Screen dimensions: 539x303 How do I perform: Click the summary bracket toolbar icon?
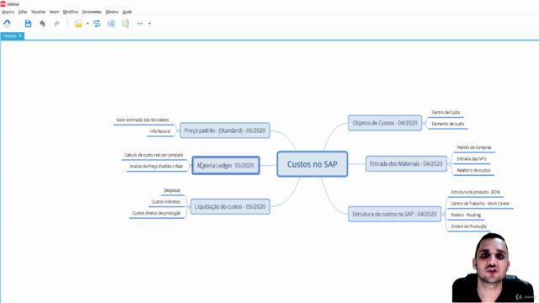click(x=125, y=24)
